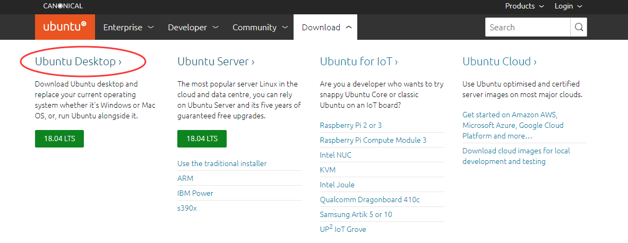Collapse the Download menu
The width and height of the screenshot is (628, 243).
[x=325, y=27]
